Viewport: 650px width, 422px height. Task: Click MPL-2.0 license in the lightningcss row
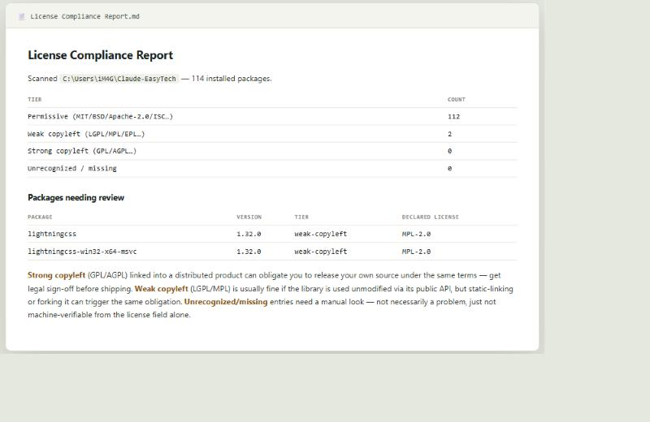click(x=416, y=234)
